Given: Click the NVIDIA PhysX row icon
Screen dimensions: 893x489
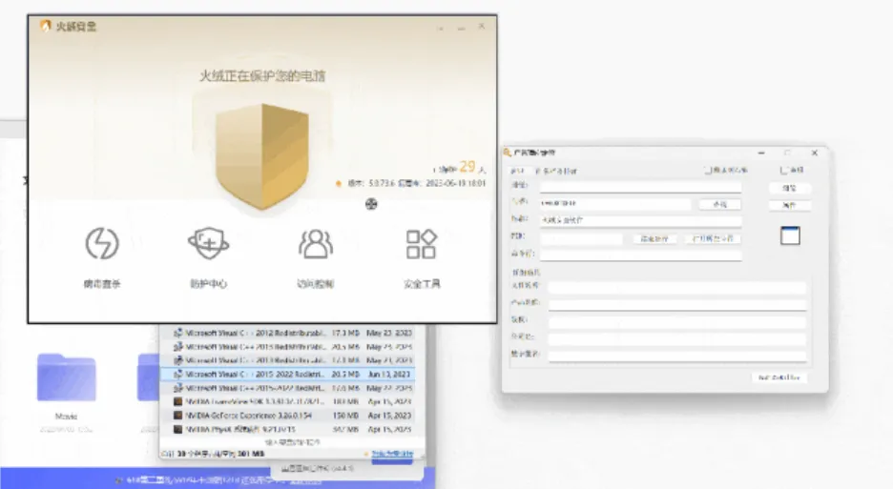Looking at the screenshot, I should 177,429.
